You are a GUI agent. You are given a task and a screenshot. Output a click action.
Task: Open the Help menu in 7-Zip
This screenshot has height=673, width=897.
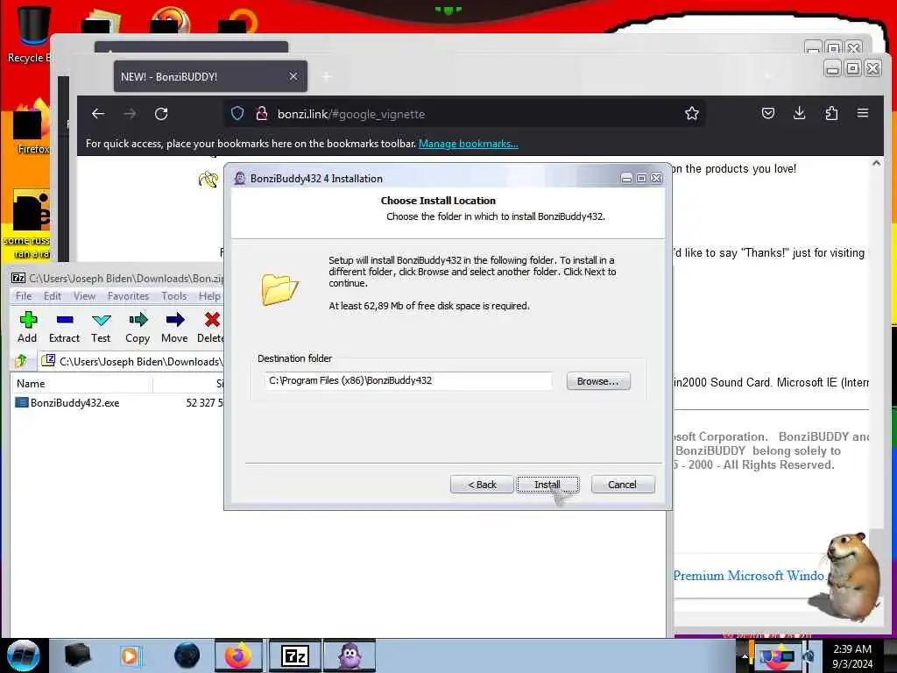[209, 296]
